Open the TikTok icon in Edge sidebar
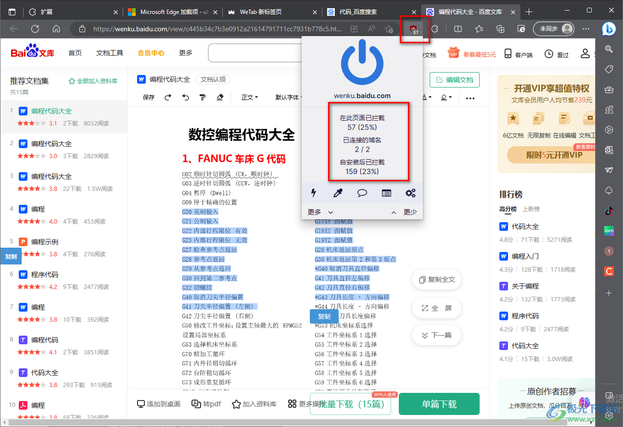Image resolution: width=623 pixels, height=427 pixels. (x=609, y=210)
